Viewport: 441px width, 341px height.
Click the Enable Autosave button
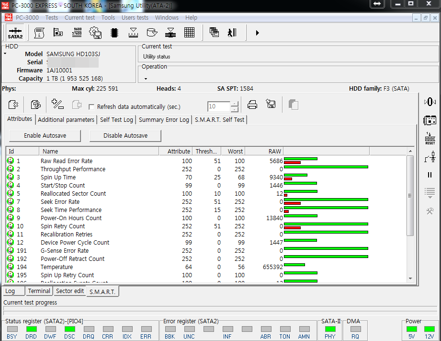pyautogui.click(x=45, y=136)
